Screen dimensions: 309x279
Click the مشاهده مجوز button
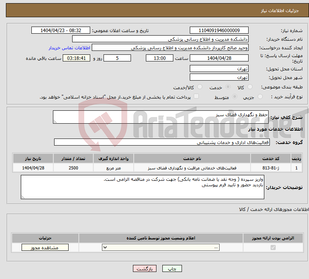coord(45,247)
